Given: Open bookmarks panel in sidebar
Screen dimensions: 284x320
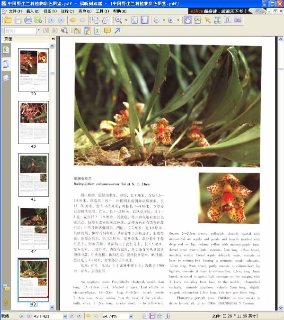Looking at the screenshot, I should click(6, 50).
